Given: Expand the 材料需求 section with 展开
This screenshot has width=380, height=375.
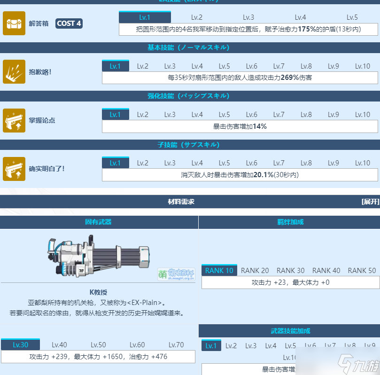Looking at the screenshot, I should click(x=370, y=202).
